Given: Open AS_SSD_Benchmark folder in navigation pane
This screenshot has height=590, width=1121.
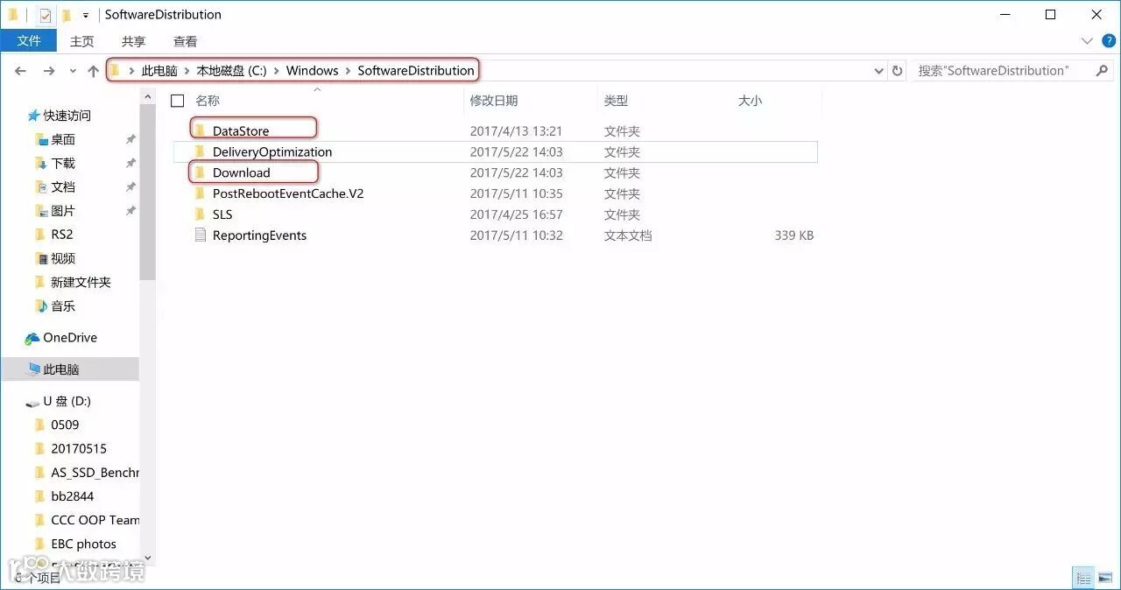Looking at the screenshot, I should (x=95, y=472).
